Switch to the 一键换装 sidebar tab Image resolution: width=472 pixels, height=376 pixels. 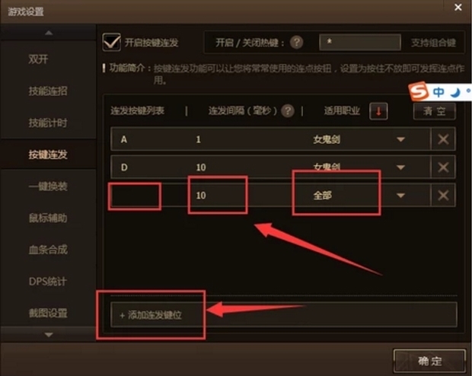48,186
